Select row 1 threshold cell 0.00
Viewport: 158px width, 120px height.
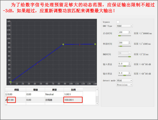pyautogui.click(x=16, y=94)
